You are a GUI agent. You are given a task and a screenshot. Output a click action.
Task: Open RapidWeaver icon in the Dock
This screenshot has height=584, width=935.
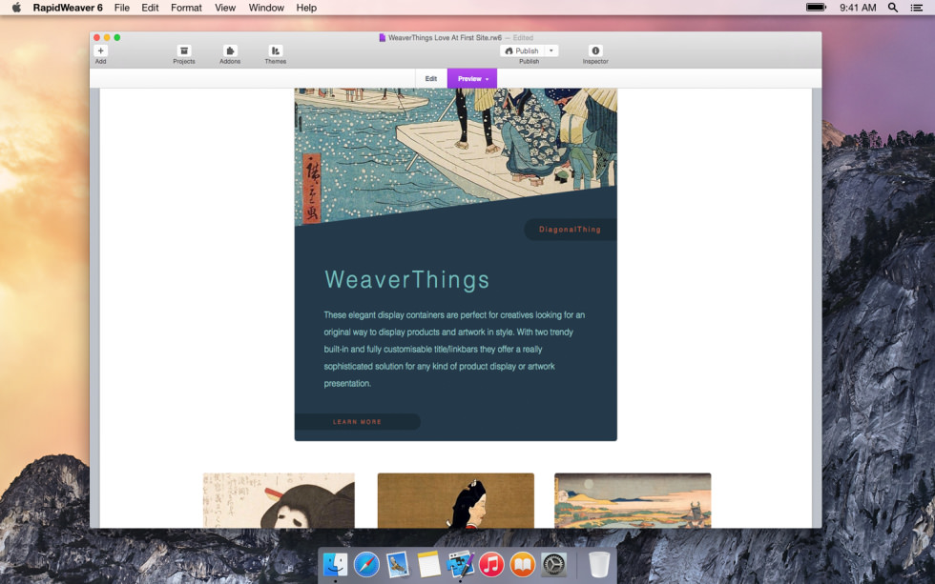pyautogui.click(x=460, y=564)
